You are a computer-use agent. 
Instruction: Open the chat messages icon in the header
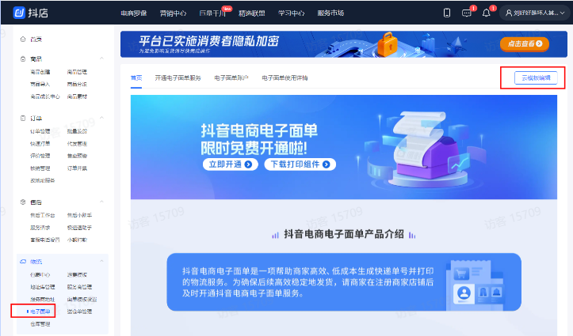tap(466, 13)
